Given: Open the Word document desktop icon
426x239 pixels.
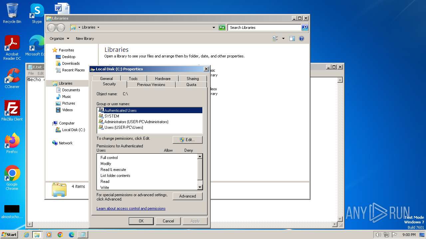Looking at the screenshot, I should tap(62, 8).
